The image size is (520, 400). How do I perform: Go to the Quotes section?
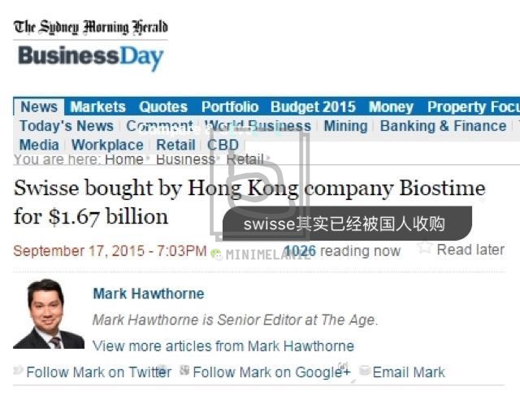(162, 107)
